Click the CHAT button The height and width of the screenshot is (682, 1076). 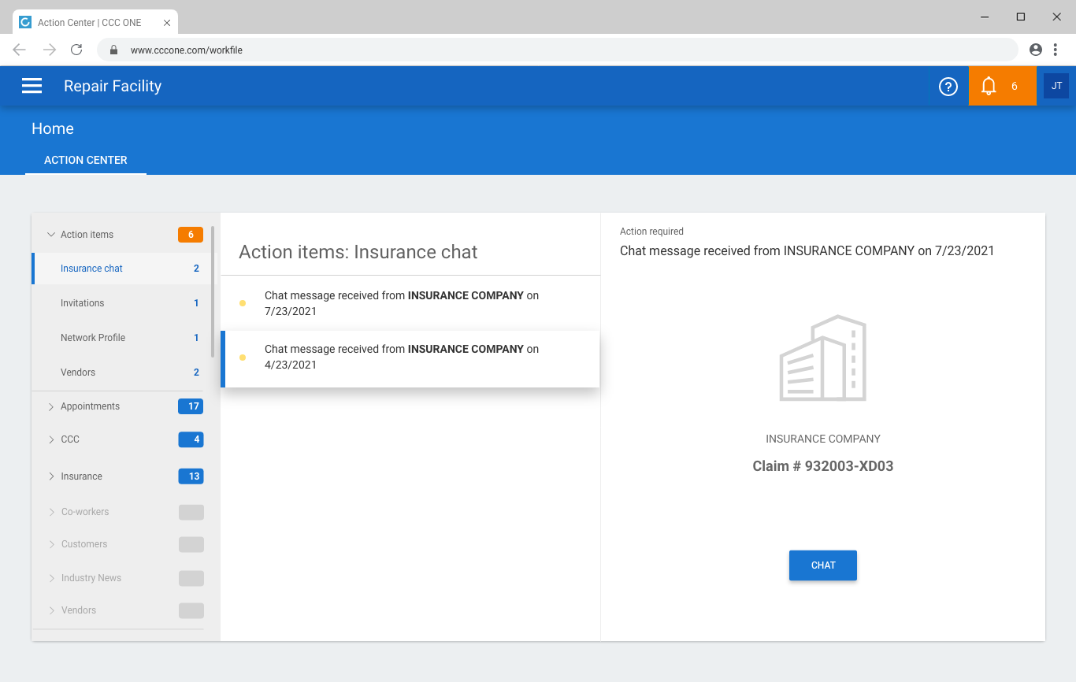pos(823,565)
